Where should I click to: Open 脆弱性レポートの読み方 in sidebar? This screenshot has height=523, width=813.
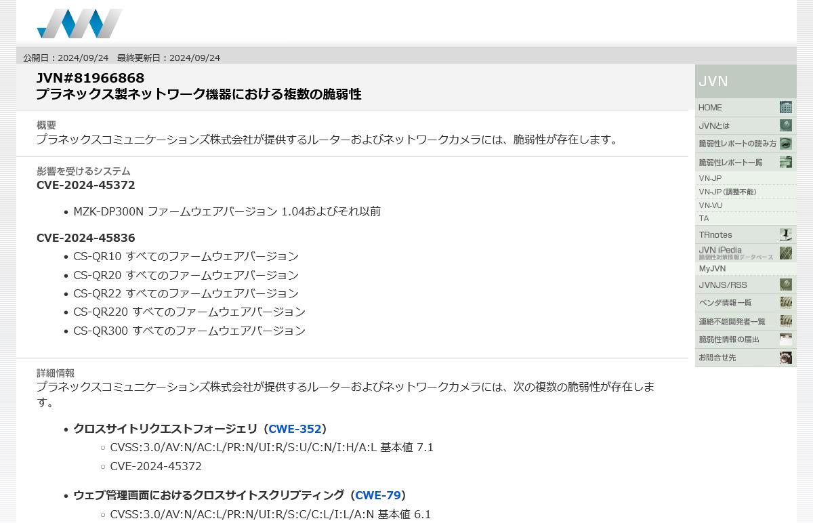tap(745, 144)
